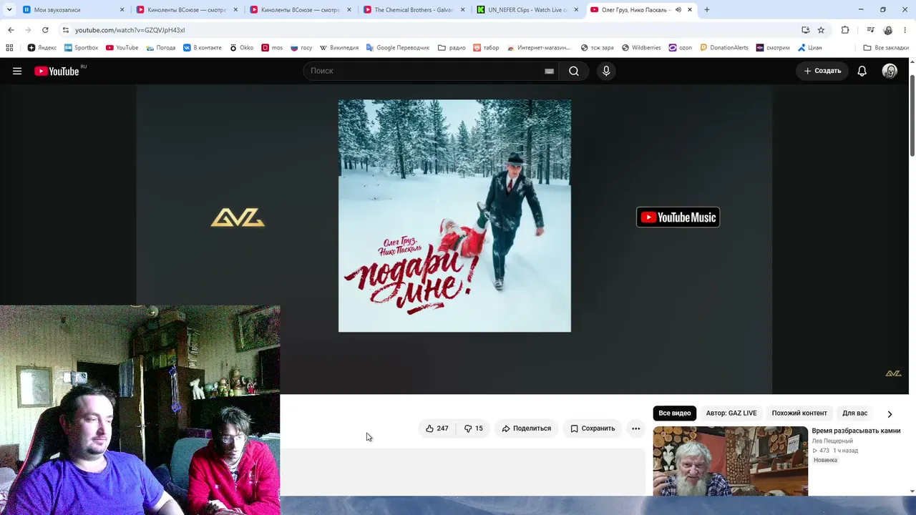Open the browser media controls icon

coord(870,30)
